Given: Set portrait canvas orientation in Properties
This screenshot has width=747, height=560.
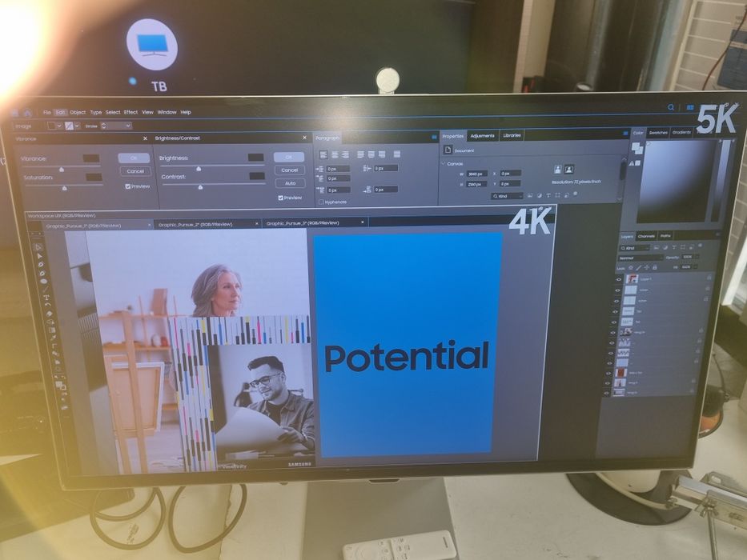Looking at the screenshot, I should 557,169.
